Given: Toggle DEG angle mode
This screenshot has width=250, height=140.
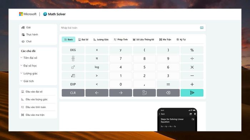Looking at the screenshot, I should coord(73,50).
